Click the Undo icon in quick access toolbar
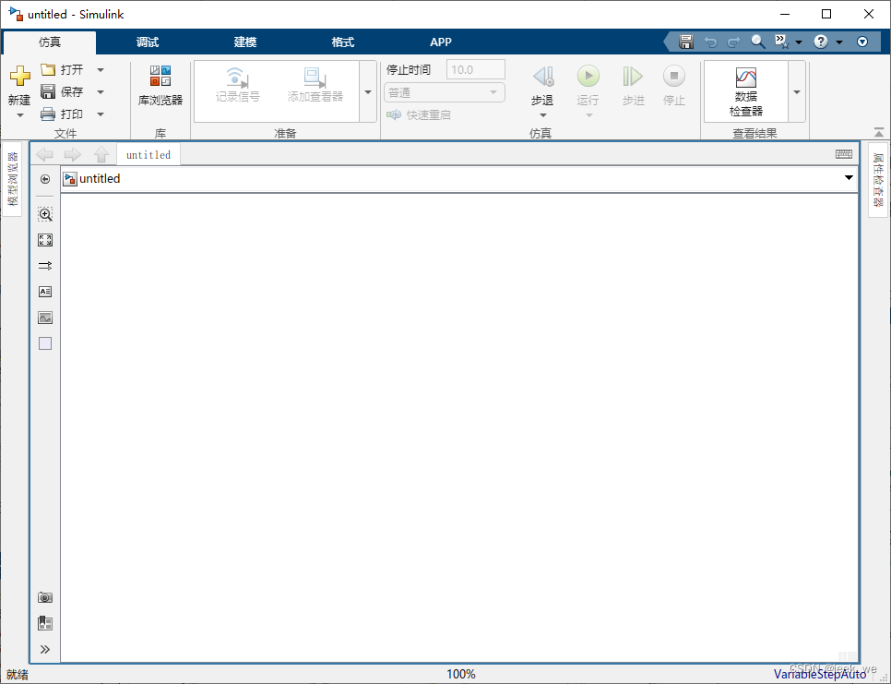 tap(708, 42)
